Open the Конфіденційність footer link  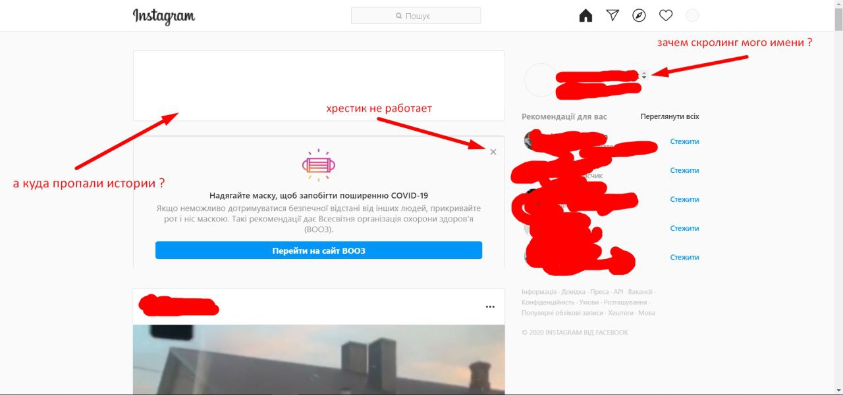click(x=548, y=302)
